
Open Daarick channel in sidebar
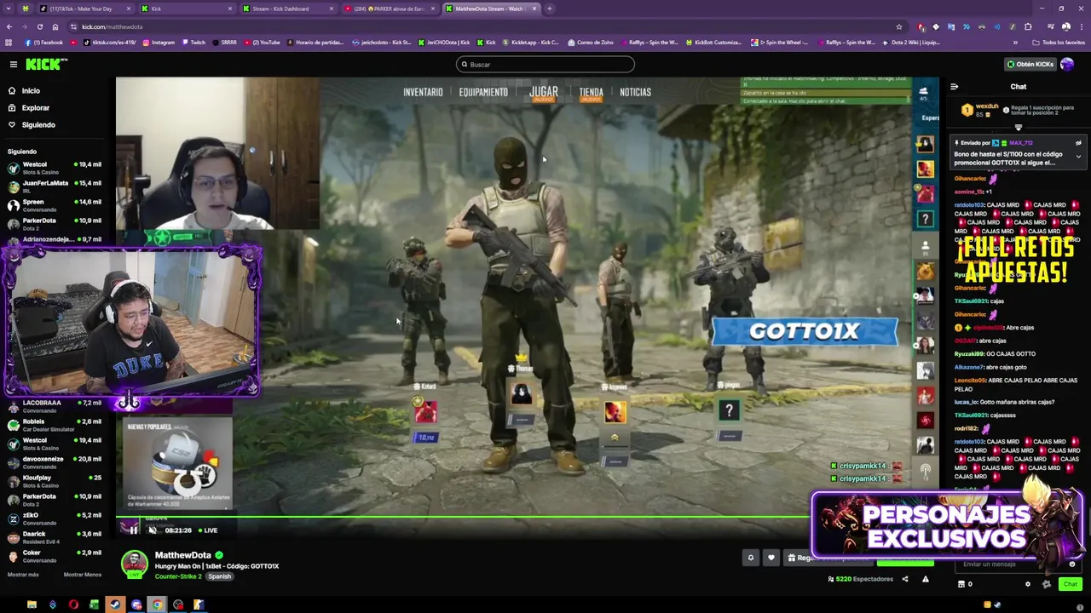[55, 537]
